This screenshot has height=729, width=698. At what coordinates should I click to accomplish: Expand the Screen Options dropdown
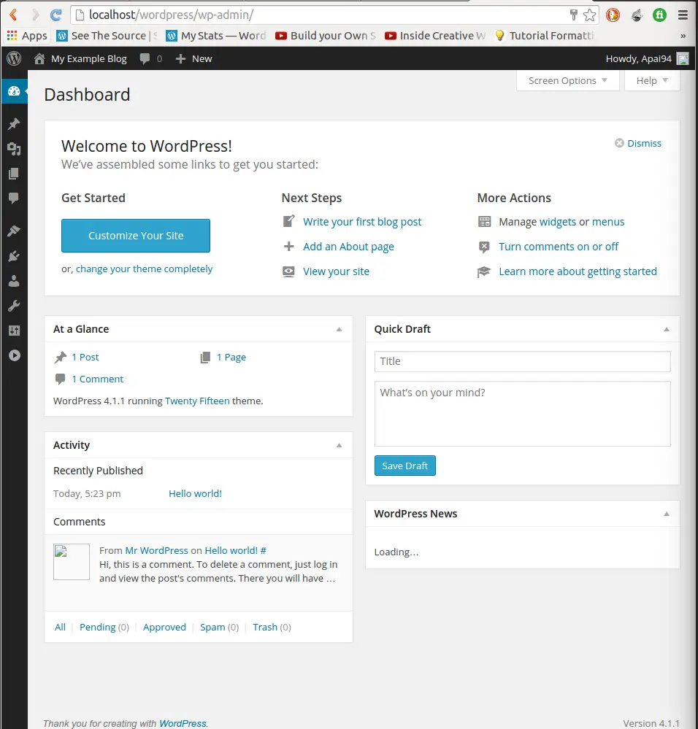pos(568,80)
